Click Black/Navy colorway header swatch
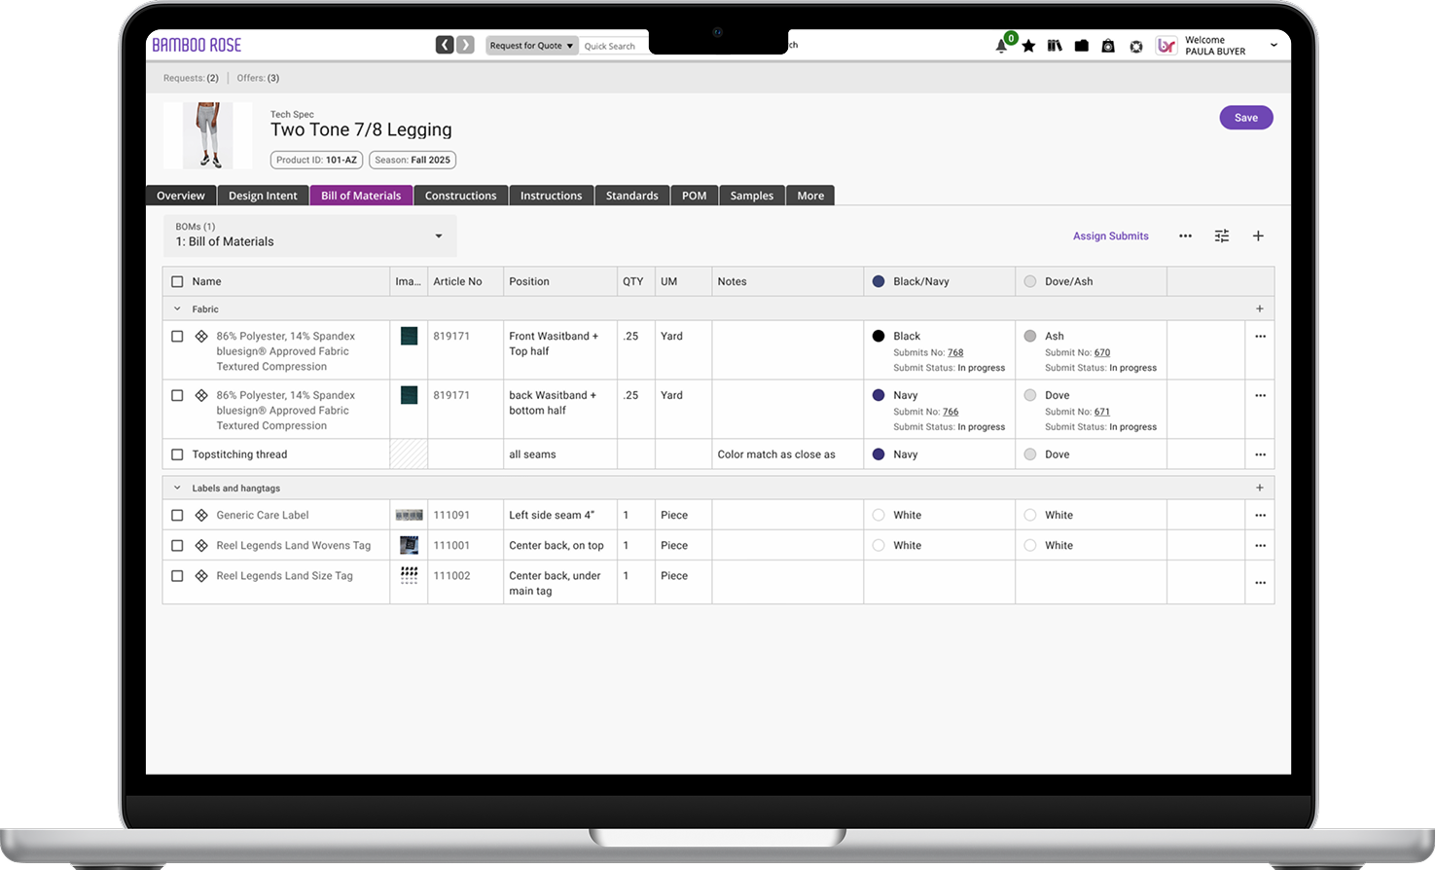The image size is (1436, 870). 879,281
